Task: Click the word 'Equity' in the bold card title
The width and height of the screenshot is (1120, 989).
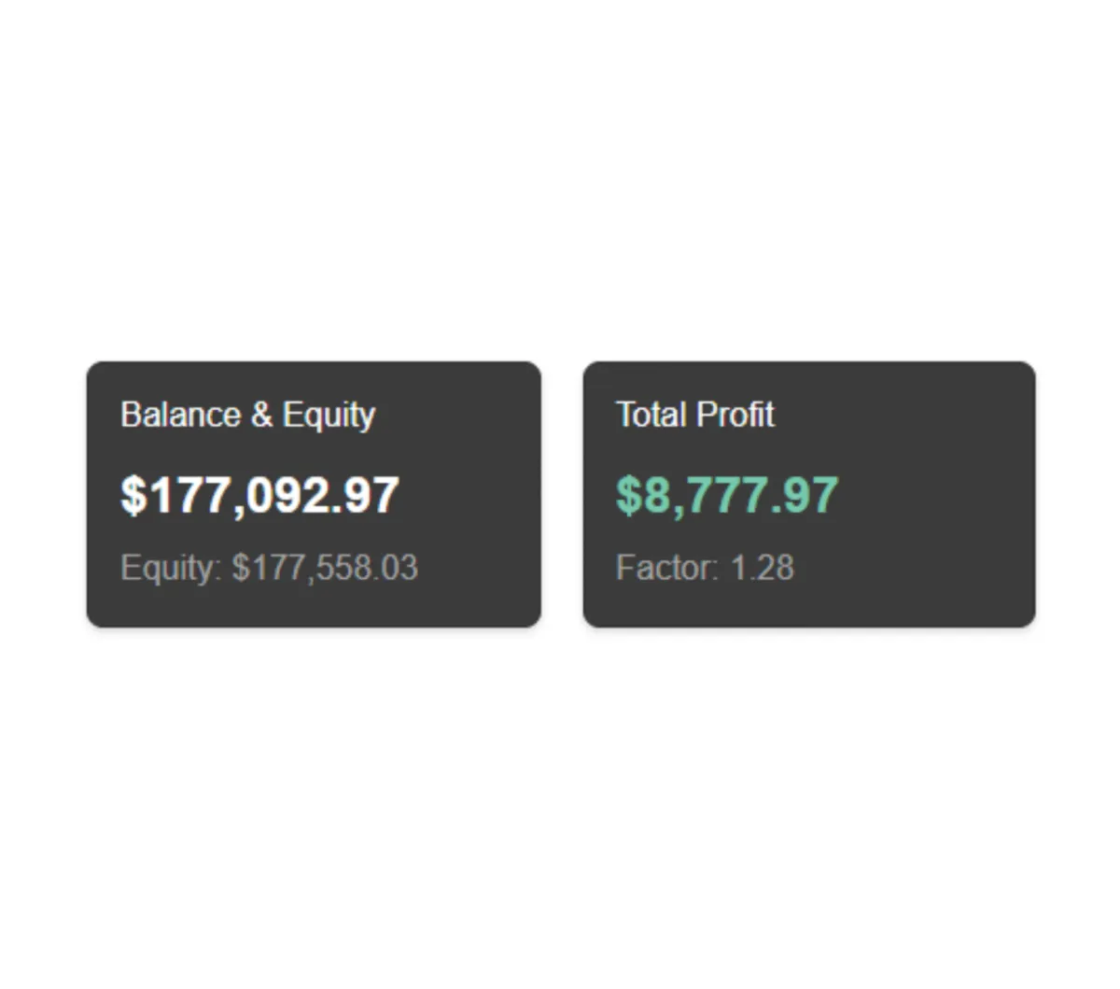Action: tap(329, 415)
